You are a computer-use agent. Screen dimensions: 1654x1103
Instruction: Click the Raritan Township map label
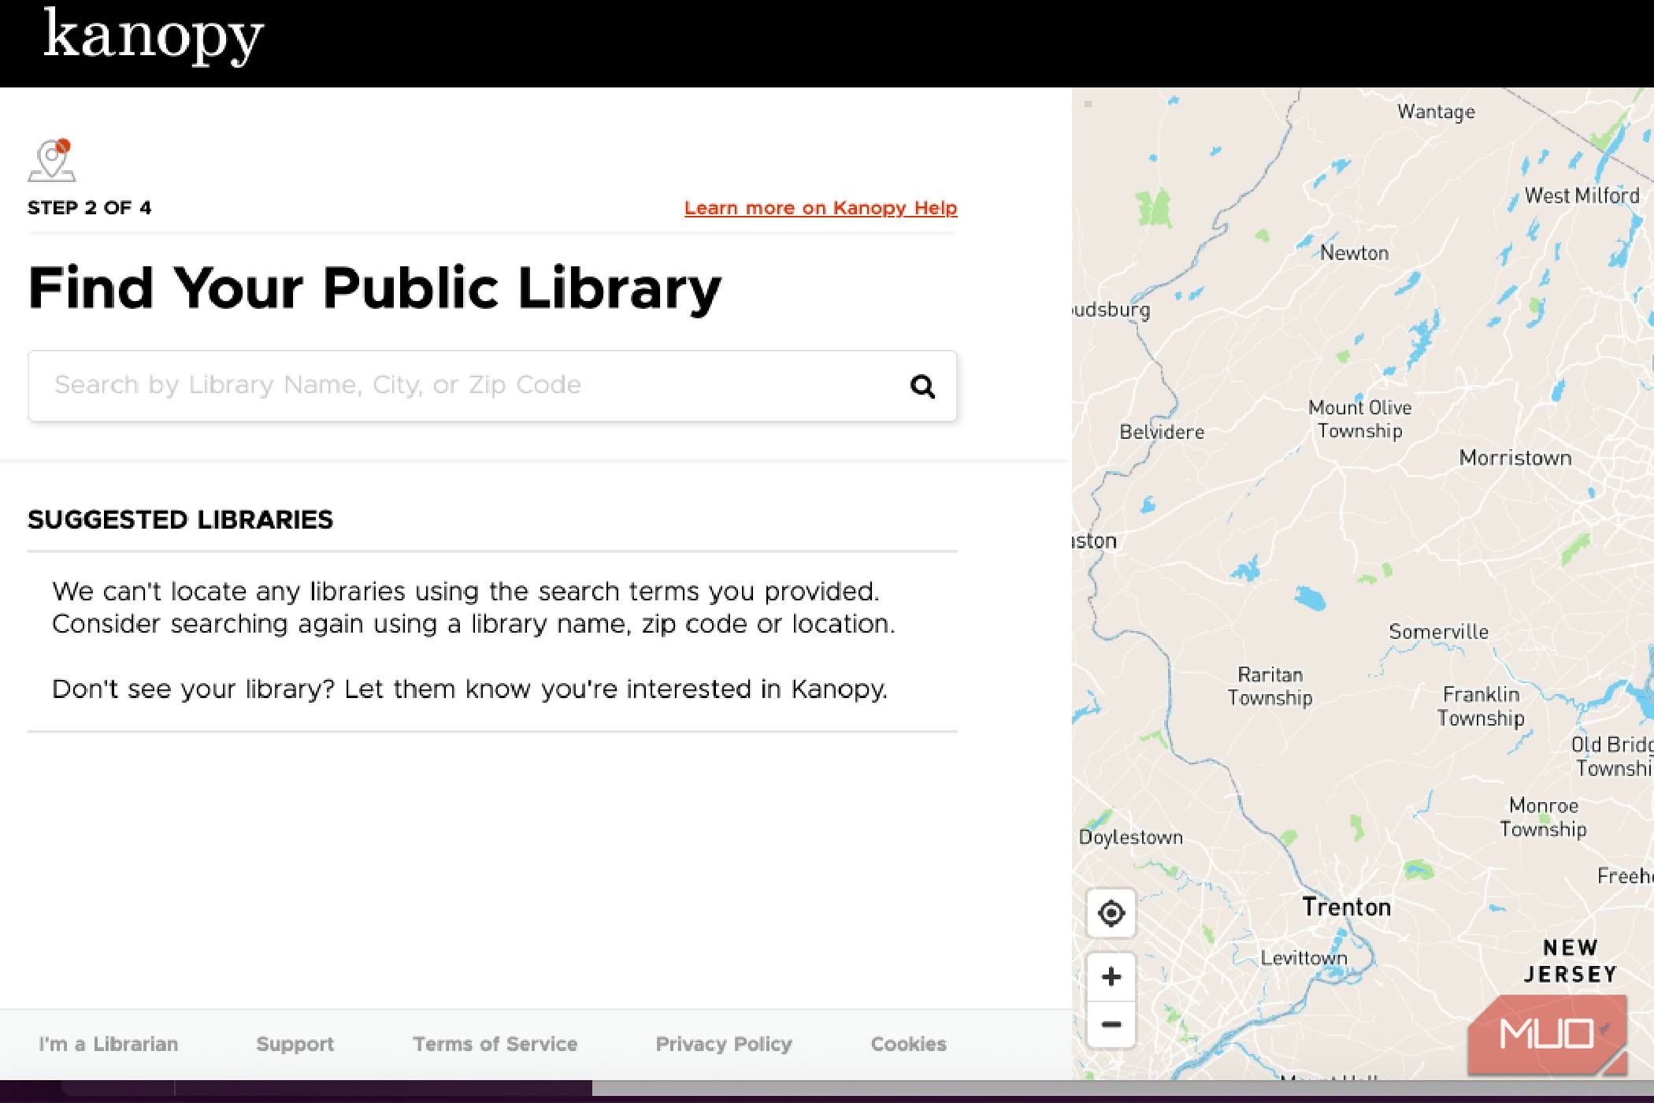coord(1270,686)
